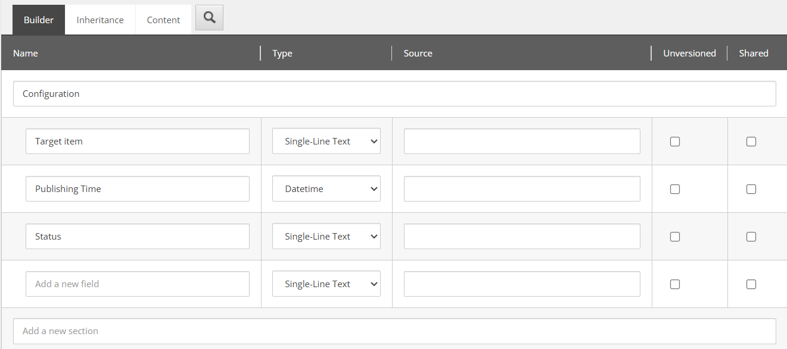Open the search tool in the toolbar
This screenshot has width=787, height=349.
(209, 18)
